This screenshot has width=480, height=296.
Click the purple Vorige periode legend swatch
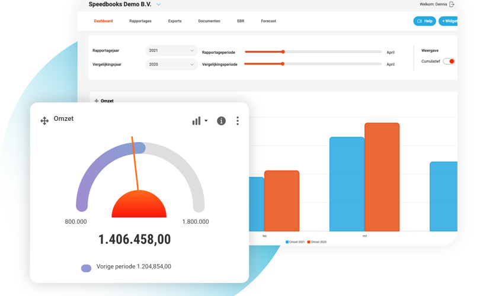86,268
